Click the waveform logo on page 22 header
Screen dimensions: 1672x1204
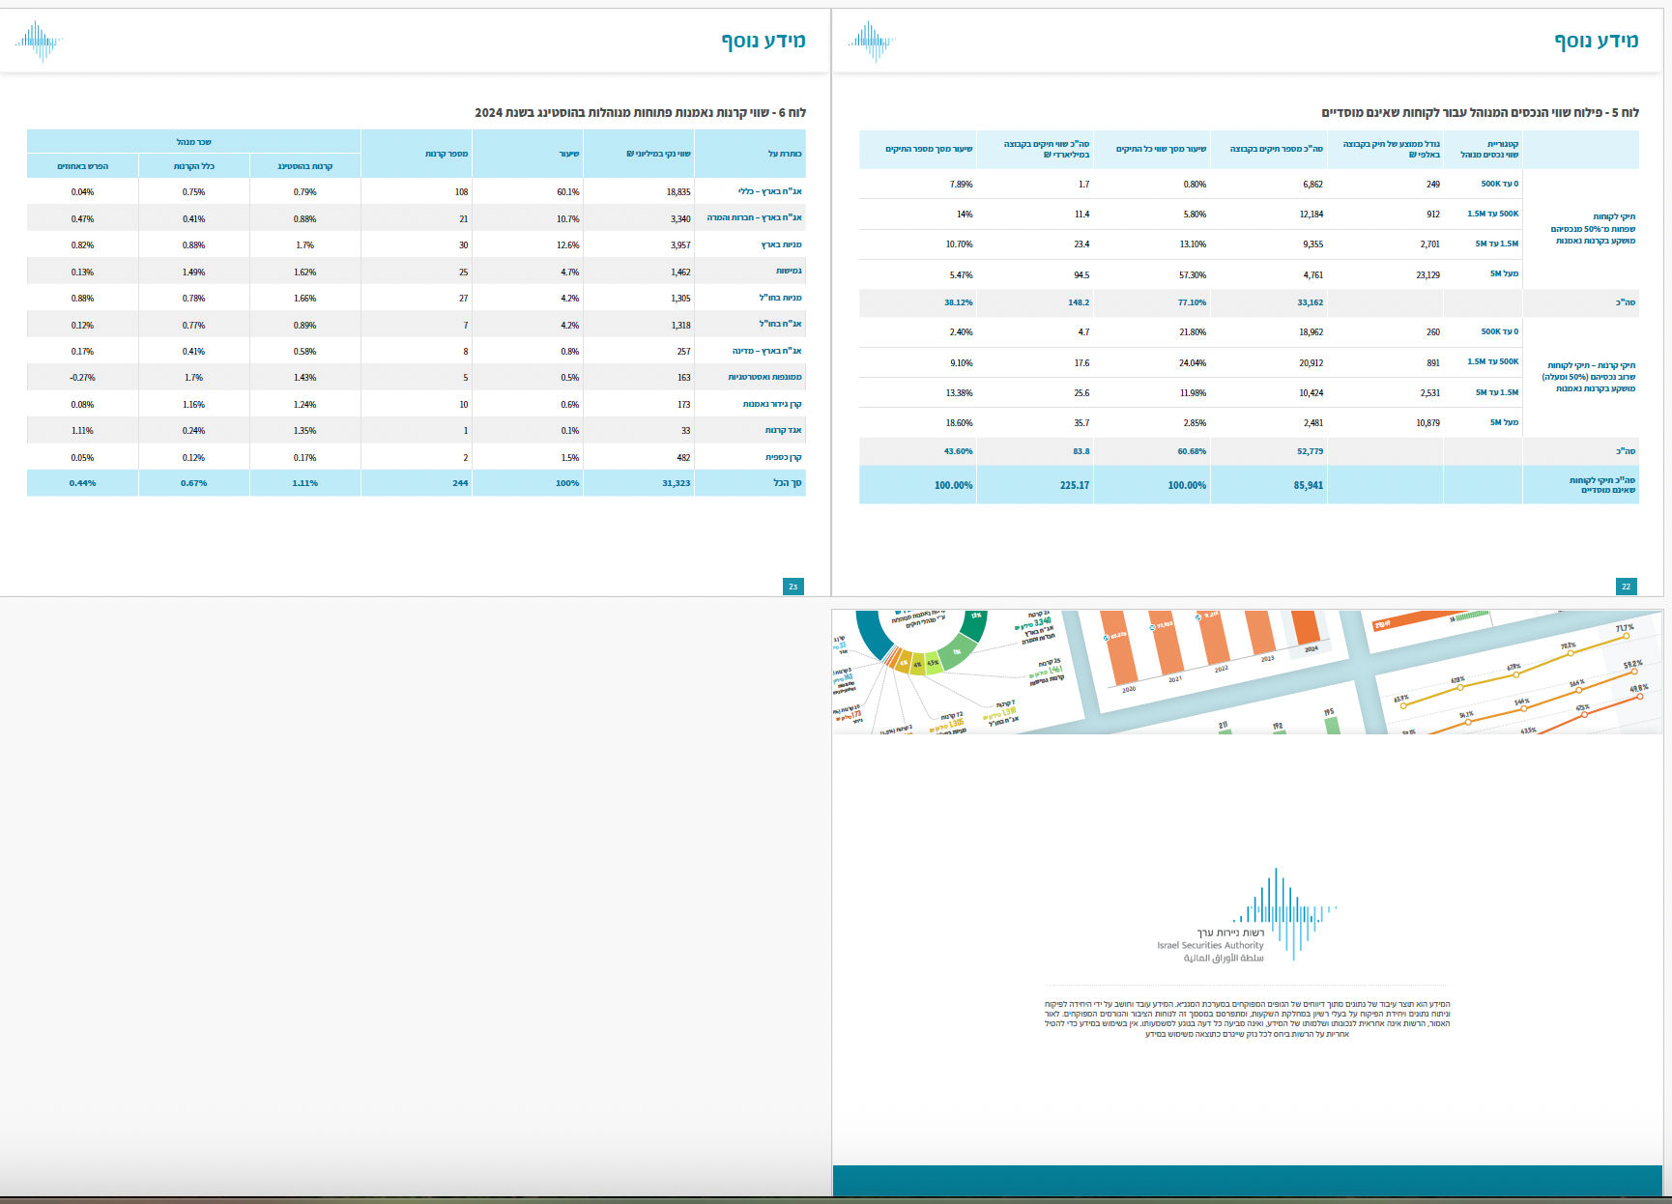pyautogui.click(x=871, y=42)
